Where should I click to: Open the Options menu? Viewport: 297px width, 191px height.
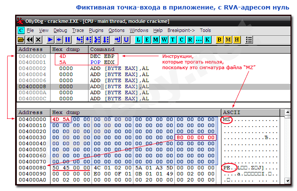pos(117,30)
